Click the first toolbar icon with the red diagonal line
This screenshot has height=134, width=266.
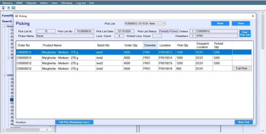(x=4, y=8)
